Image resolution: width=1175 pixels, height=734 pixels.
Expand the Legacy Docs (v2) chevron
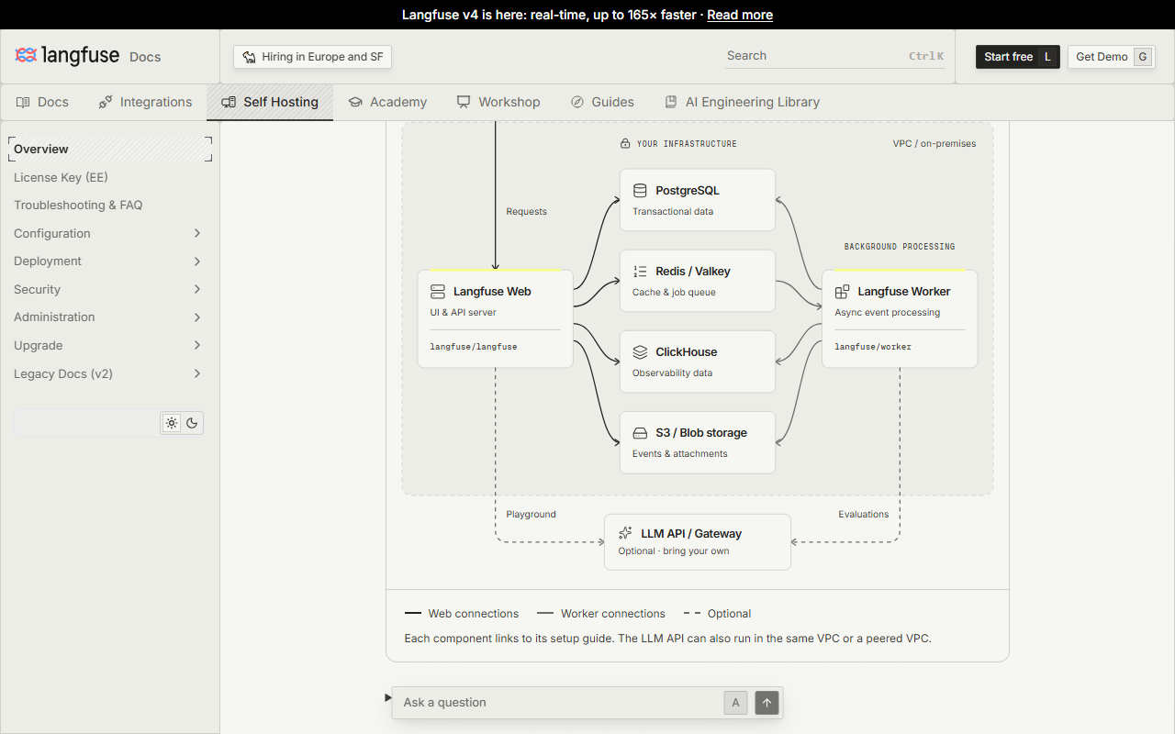(197, 373)
